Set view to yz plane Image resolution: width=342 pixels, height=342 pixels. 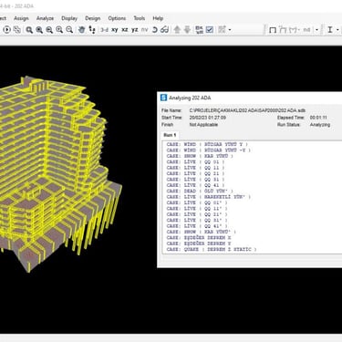pos(135,30)
